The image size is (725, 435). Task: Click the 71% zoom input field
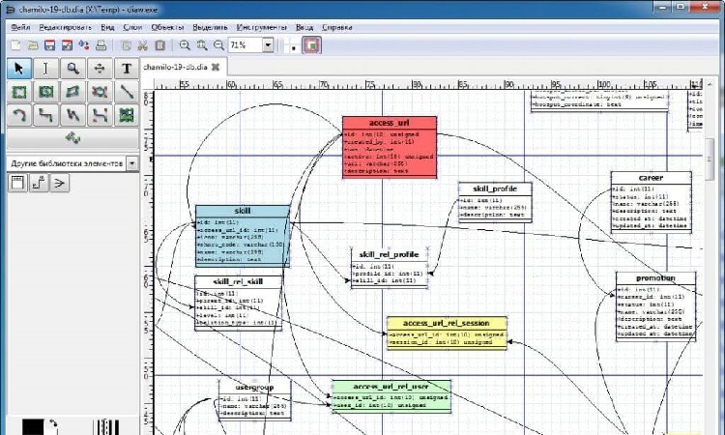[x=246, y=45]
